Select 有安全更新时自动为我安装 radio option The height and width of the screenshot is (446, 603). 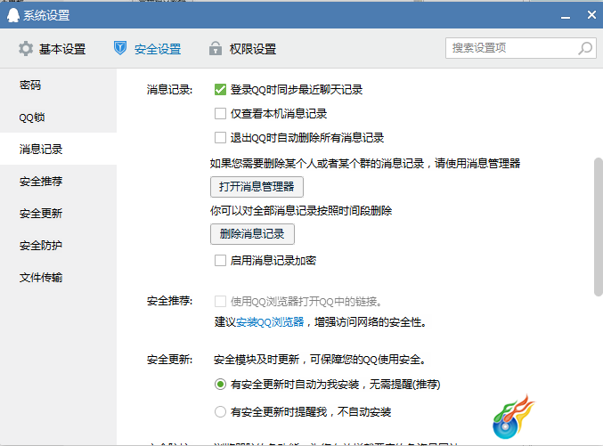coord(220,384)
